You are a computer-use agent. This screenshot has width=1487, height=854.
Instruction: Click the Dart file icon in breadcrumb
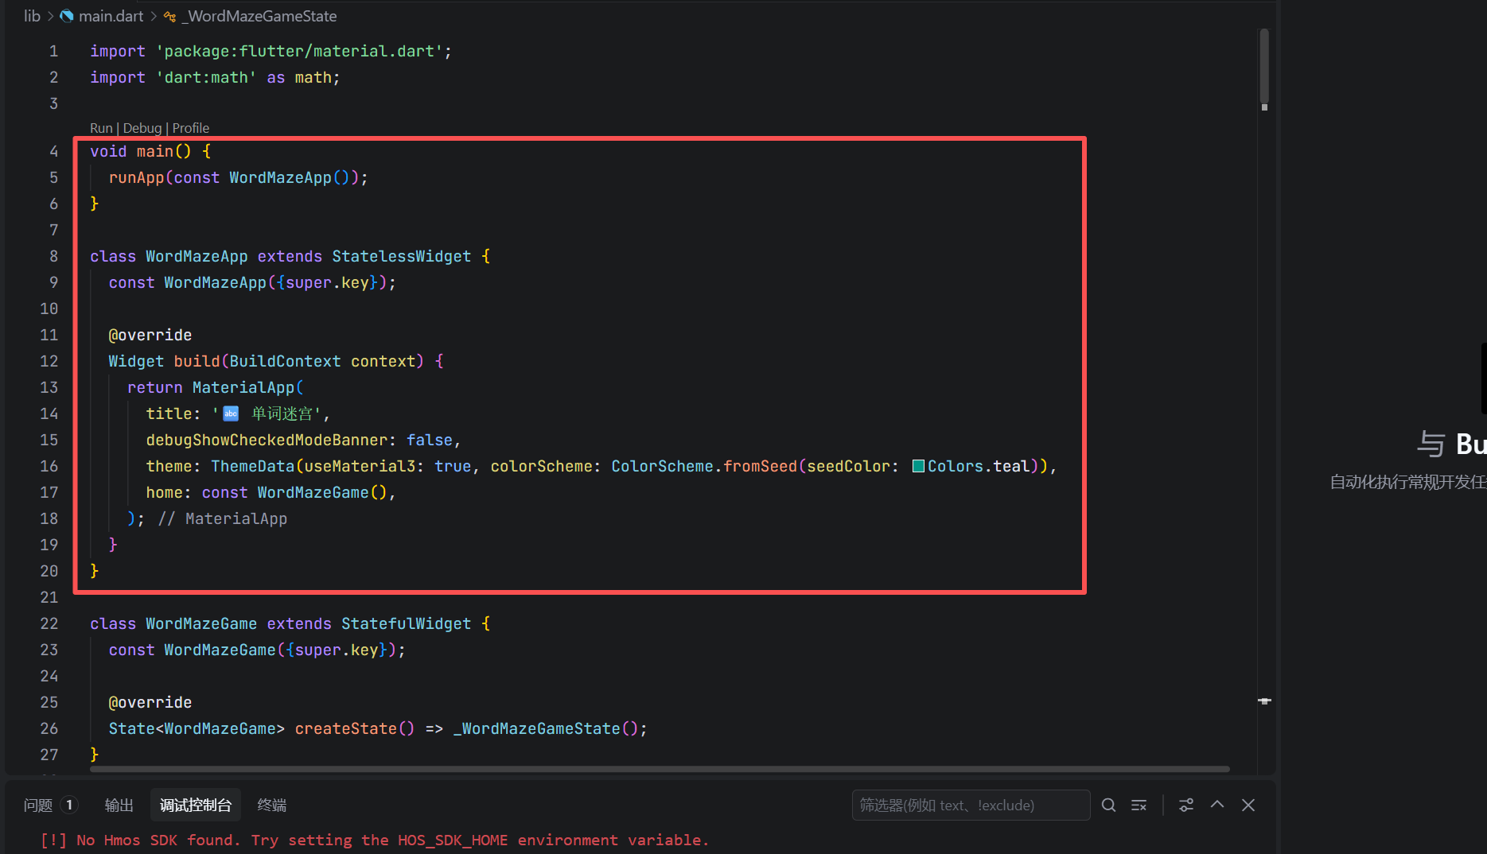[x=67, y=16]
